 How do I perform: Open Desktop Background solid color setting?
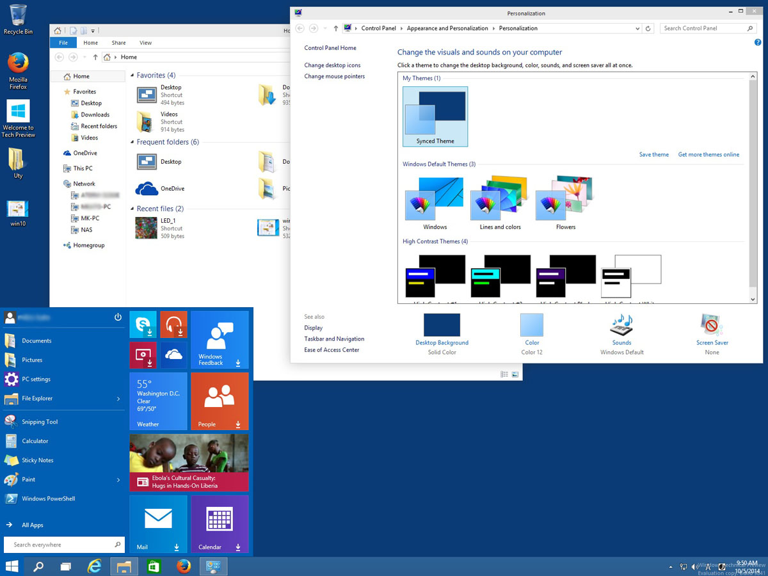[442, 334]
